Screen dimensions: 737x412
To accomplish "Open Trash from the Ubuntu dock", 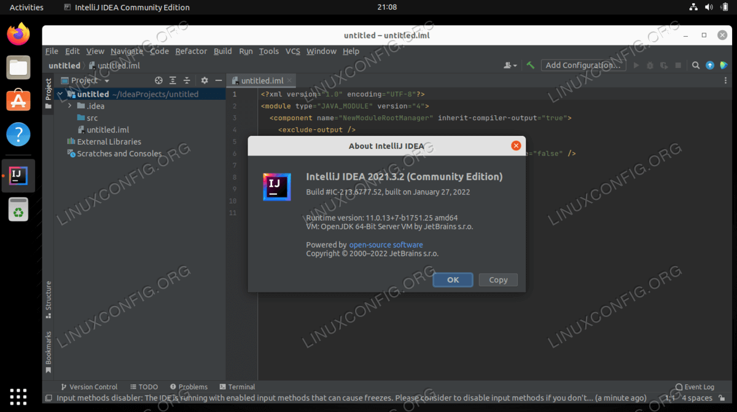I will coord(18,209).
